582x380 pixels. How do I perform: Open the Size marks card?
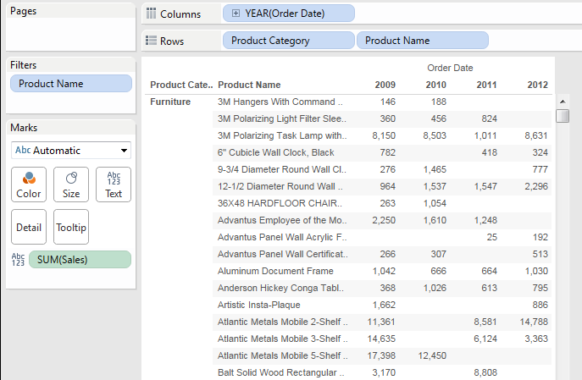71,184
